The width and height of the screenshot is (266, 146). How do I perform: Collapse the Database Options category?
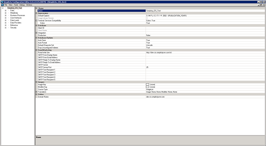(x=37, y=38)
